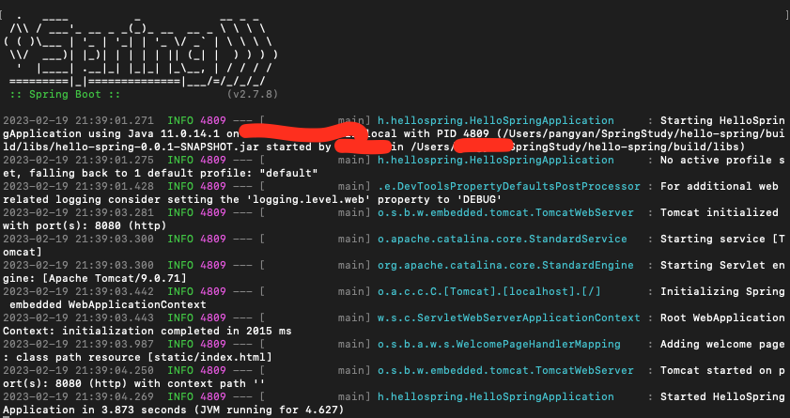The width and height of the screenshot is (790, 418).
Task: Click logger 'w.s.c.ServletWebServerApplicationContext'
Action: (509, 317)
